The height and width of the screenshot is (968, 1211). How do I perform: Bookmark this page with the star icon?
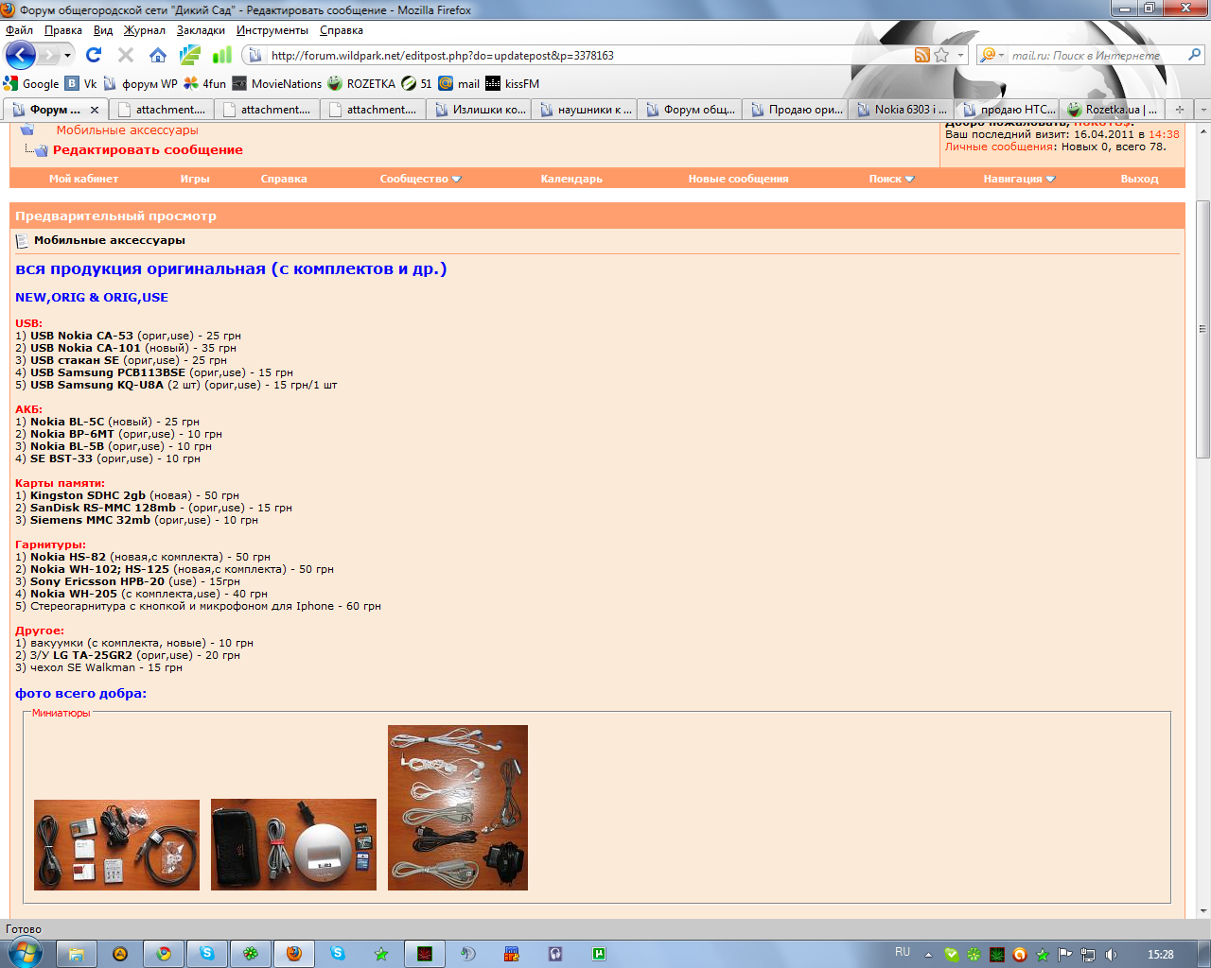(x=941, y=55)
